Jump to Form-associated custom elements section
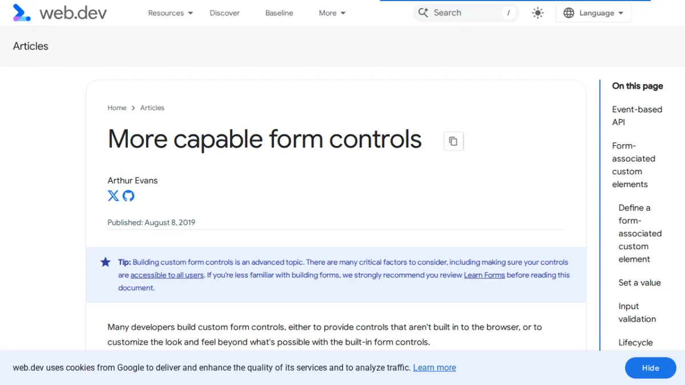Viewport: 685px width, 385px height. click(x=634, y=165)
